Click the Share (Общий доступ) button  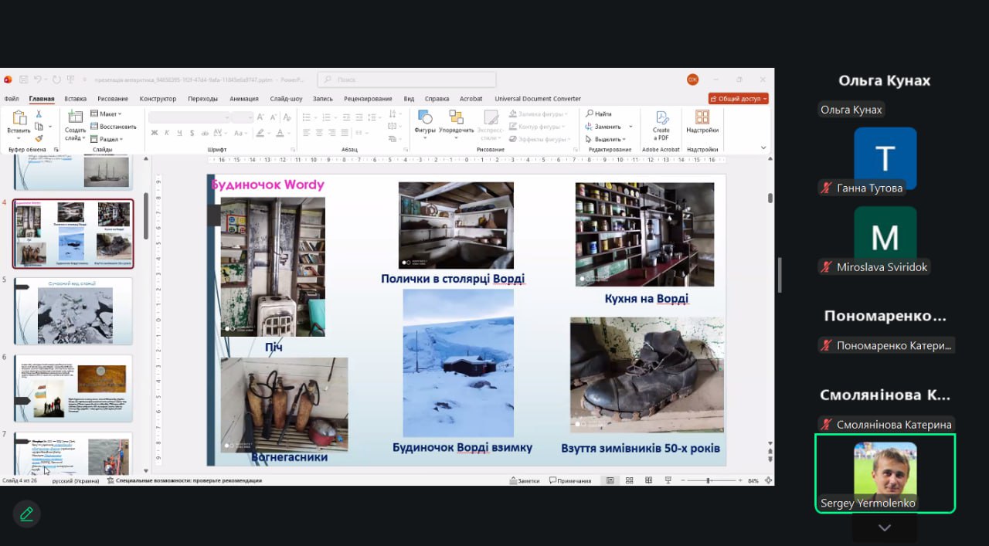pos(738,99)
